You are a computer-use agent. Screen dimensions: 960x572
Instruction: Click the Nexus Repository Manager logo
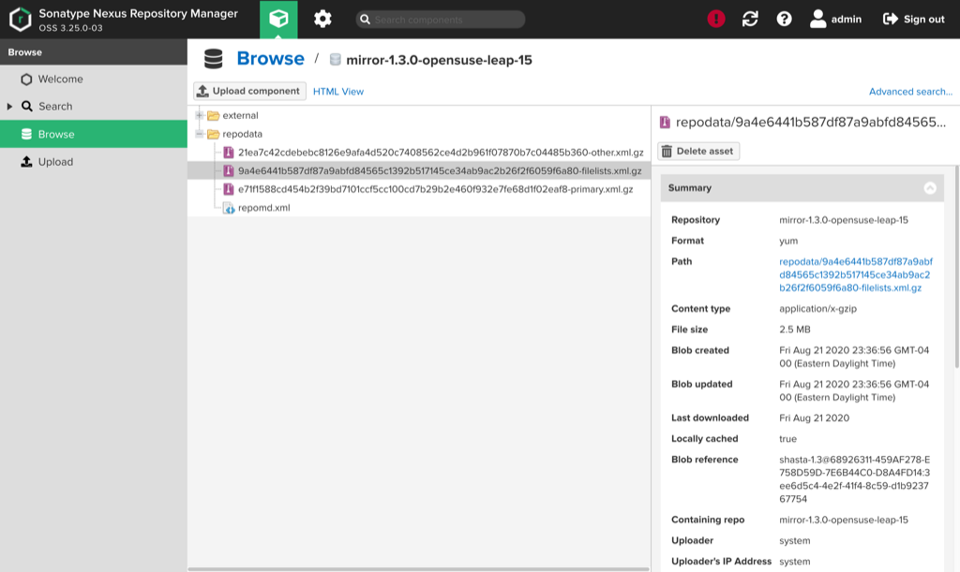point(21,19)
